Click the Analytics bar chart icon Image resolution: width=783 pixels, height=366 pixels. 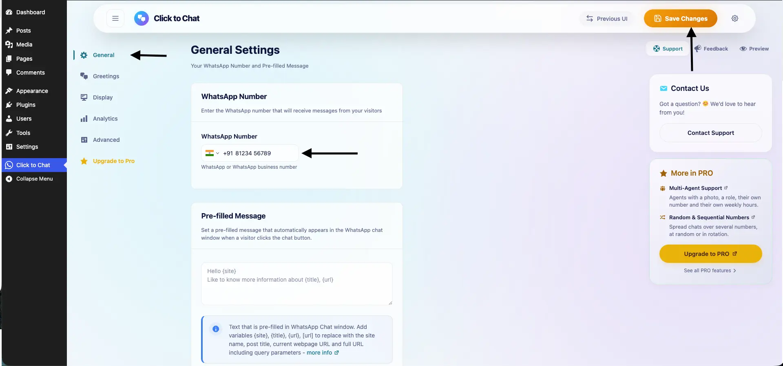84,119
